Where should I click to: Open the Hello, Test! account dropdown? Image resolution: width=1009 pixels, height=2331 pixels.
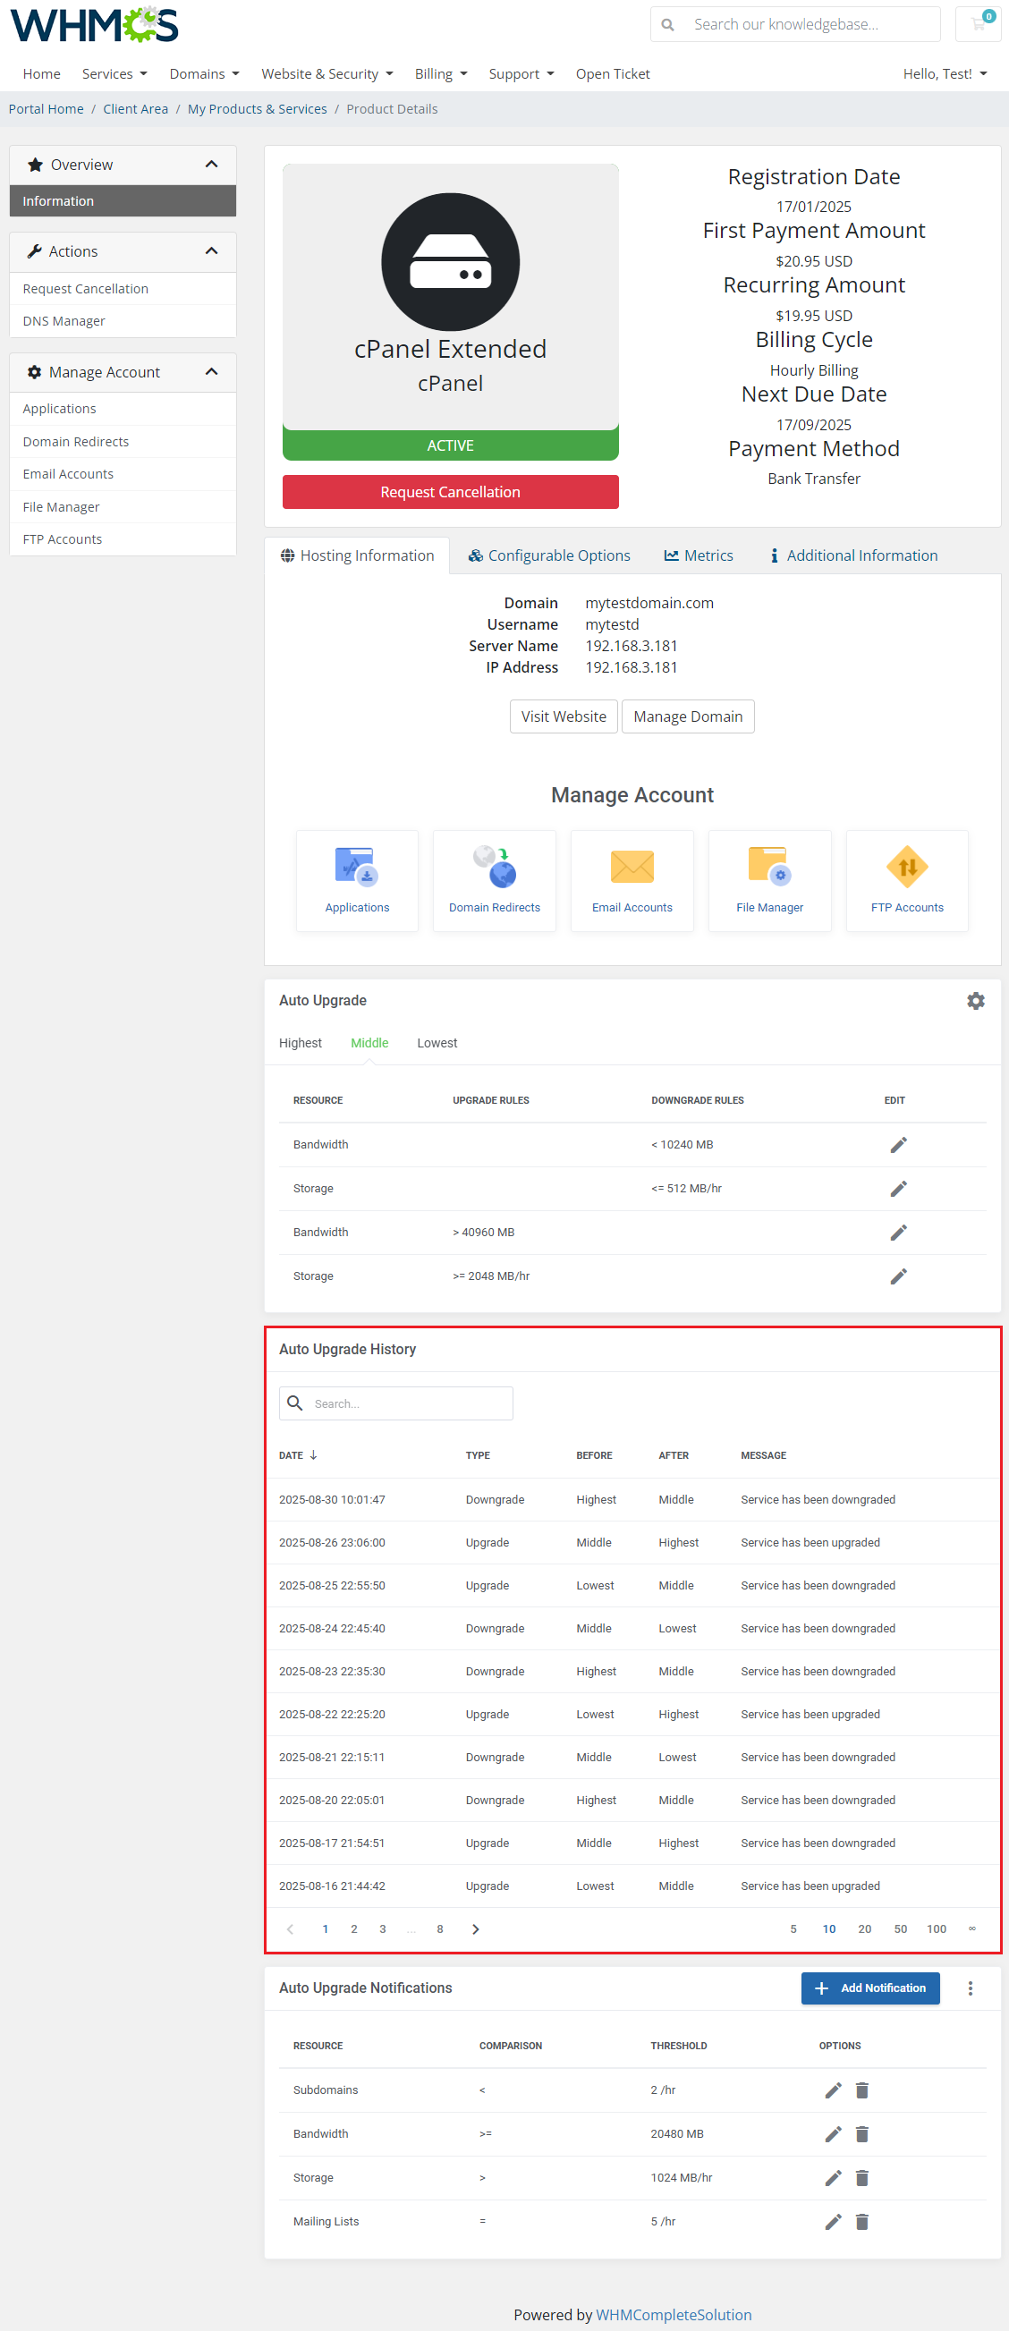[945, 74]
